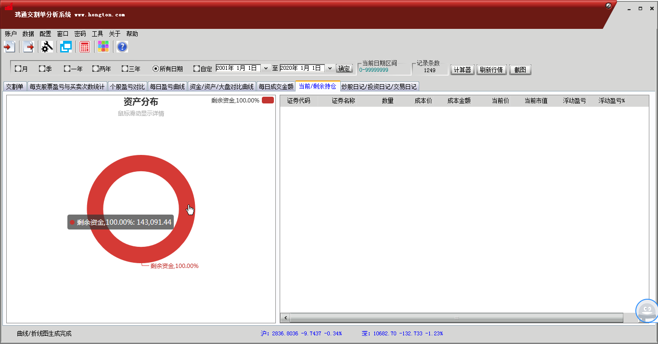Switch to 每支股票盈亏与买卖次数统计 tab
Image resolution: width=658 pixels, height=344 pixels.
pos(67,87)
